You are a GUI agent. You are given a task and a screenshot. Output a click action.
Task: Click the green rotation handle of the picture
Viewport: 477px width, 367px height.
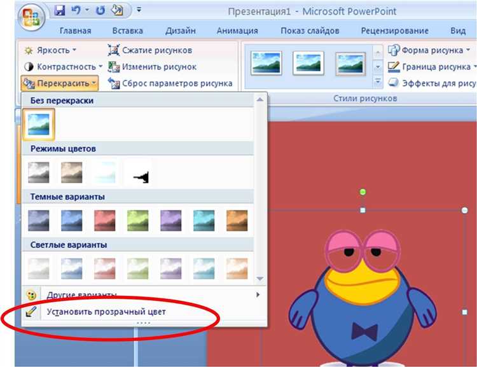(363, 192)
